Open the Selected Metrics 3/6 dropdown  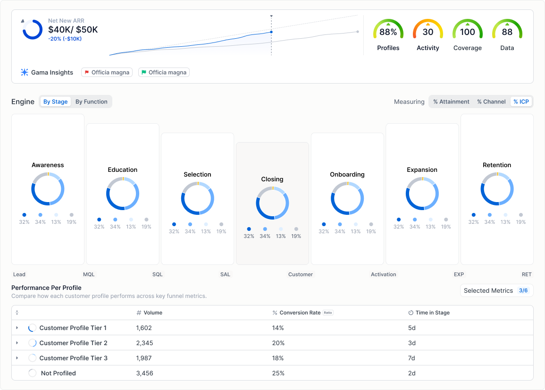(x=496, y=290)
